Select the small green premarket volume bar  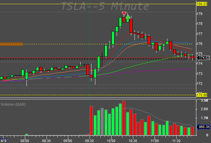27,134
